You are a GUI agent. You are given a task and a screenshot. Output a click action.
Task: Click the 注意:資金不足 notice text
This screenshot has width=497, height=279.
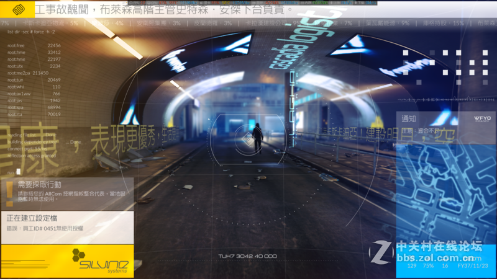point(421,131)
